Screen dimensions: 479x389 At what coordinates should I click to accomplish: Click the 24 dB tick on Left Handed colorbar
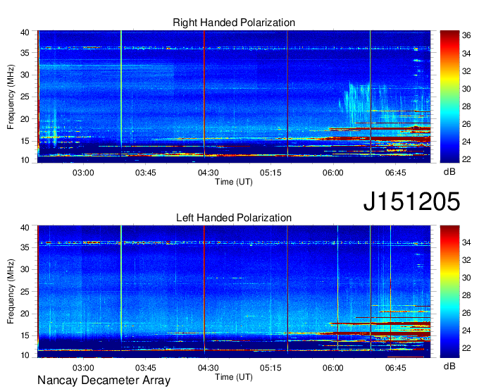tap(466, 331)
